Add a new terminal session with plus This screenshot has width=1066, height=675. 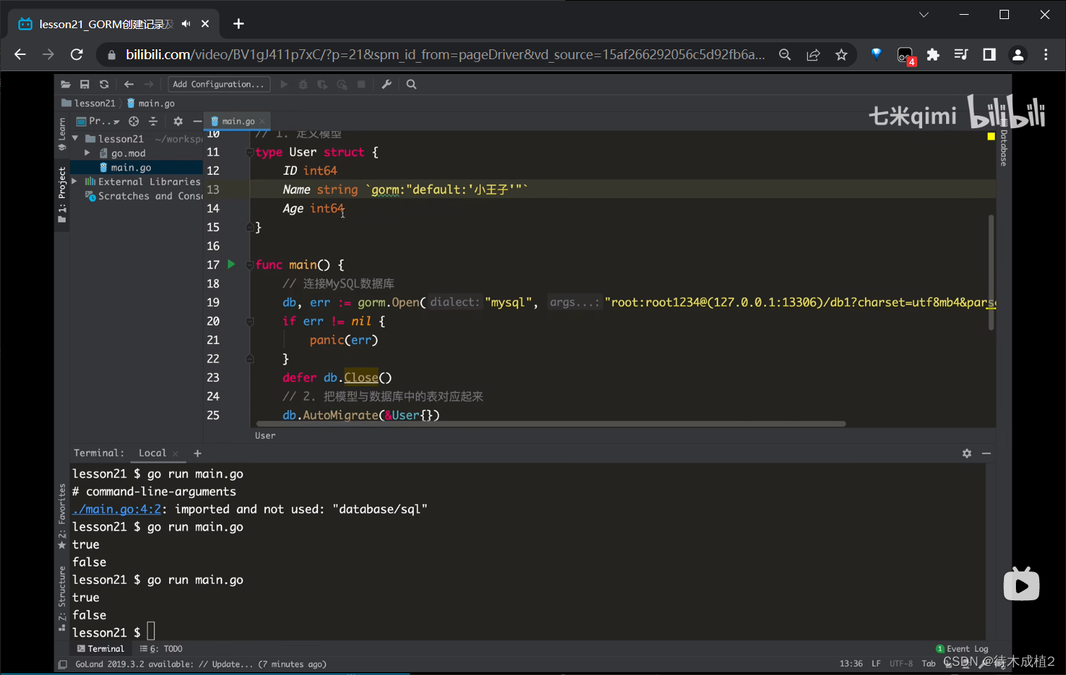(197, 454)
